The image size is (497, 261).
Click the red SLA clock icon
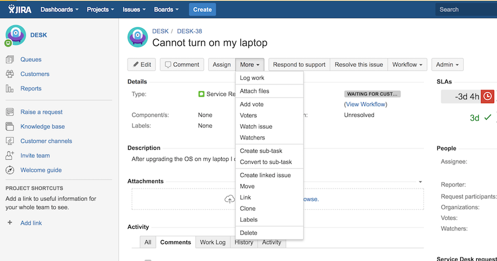(x=488, y=96)
